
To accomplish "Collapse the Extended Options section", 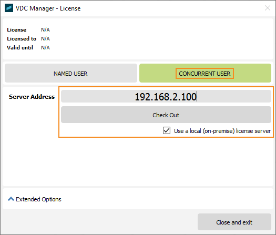I will 35,199.
